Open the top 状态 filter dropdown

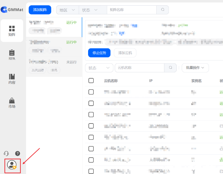click(93, 10)
